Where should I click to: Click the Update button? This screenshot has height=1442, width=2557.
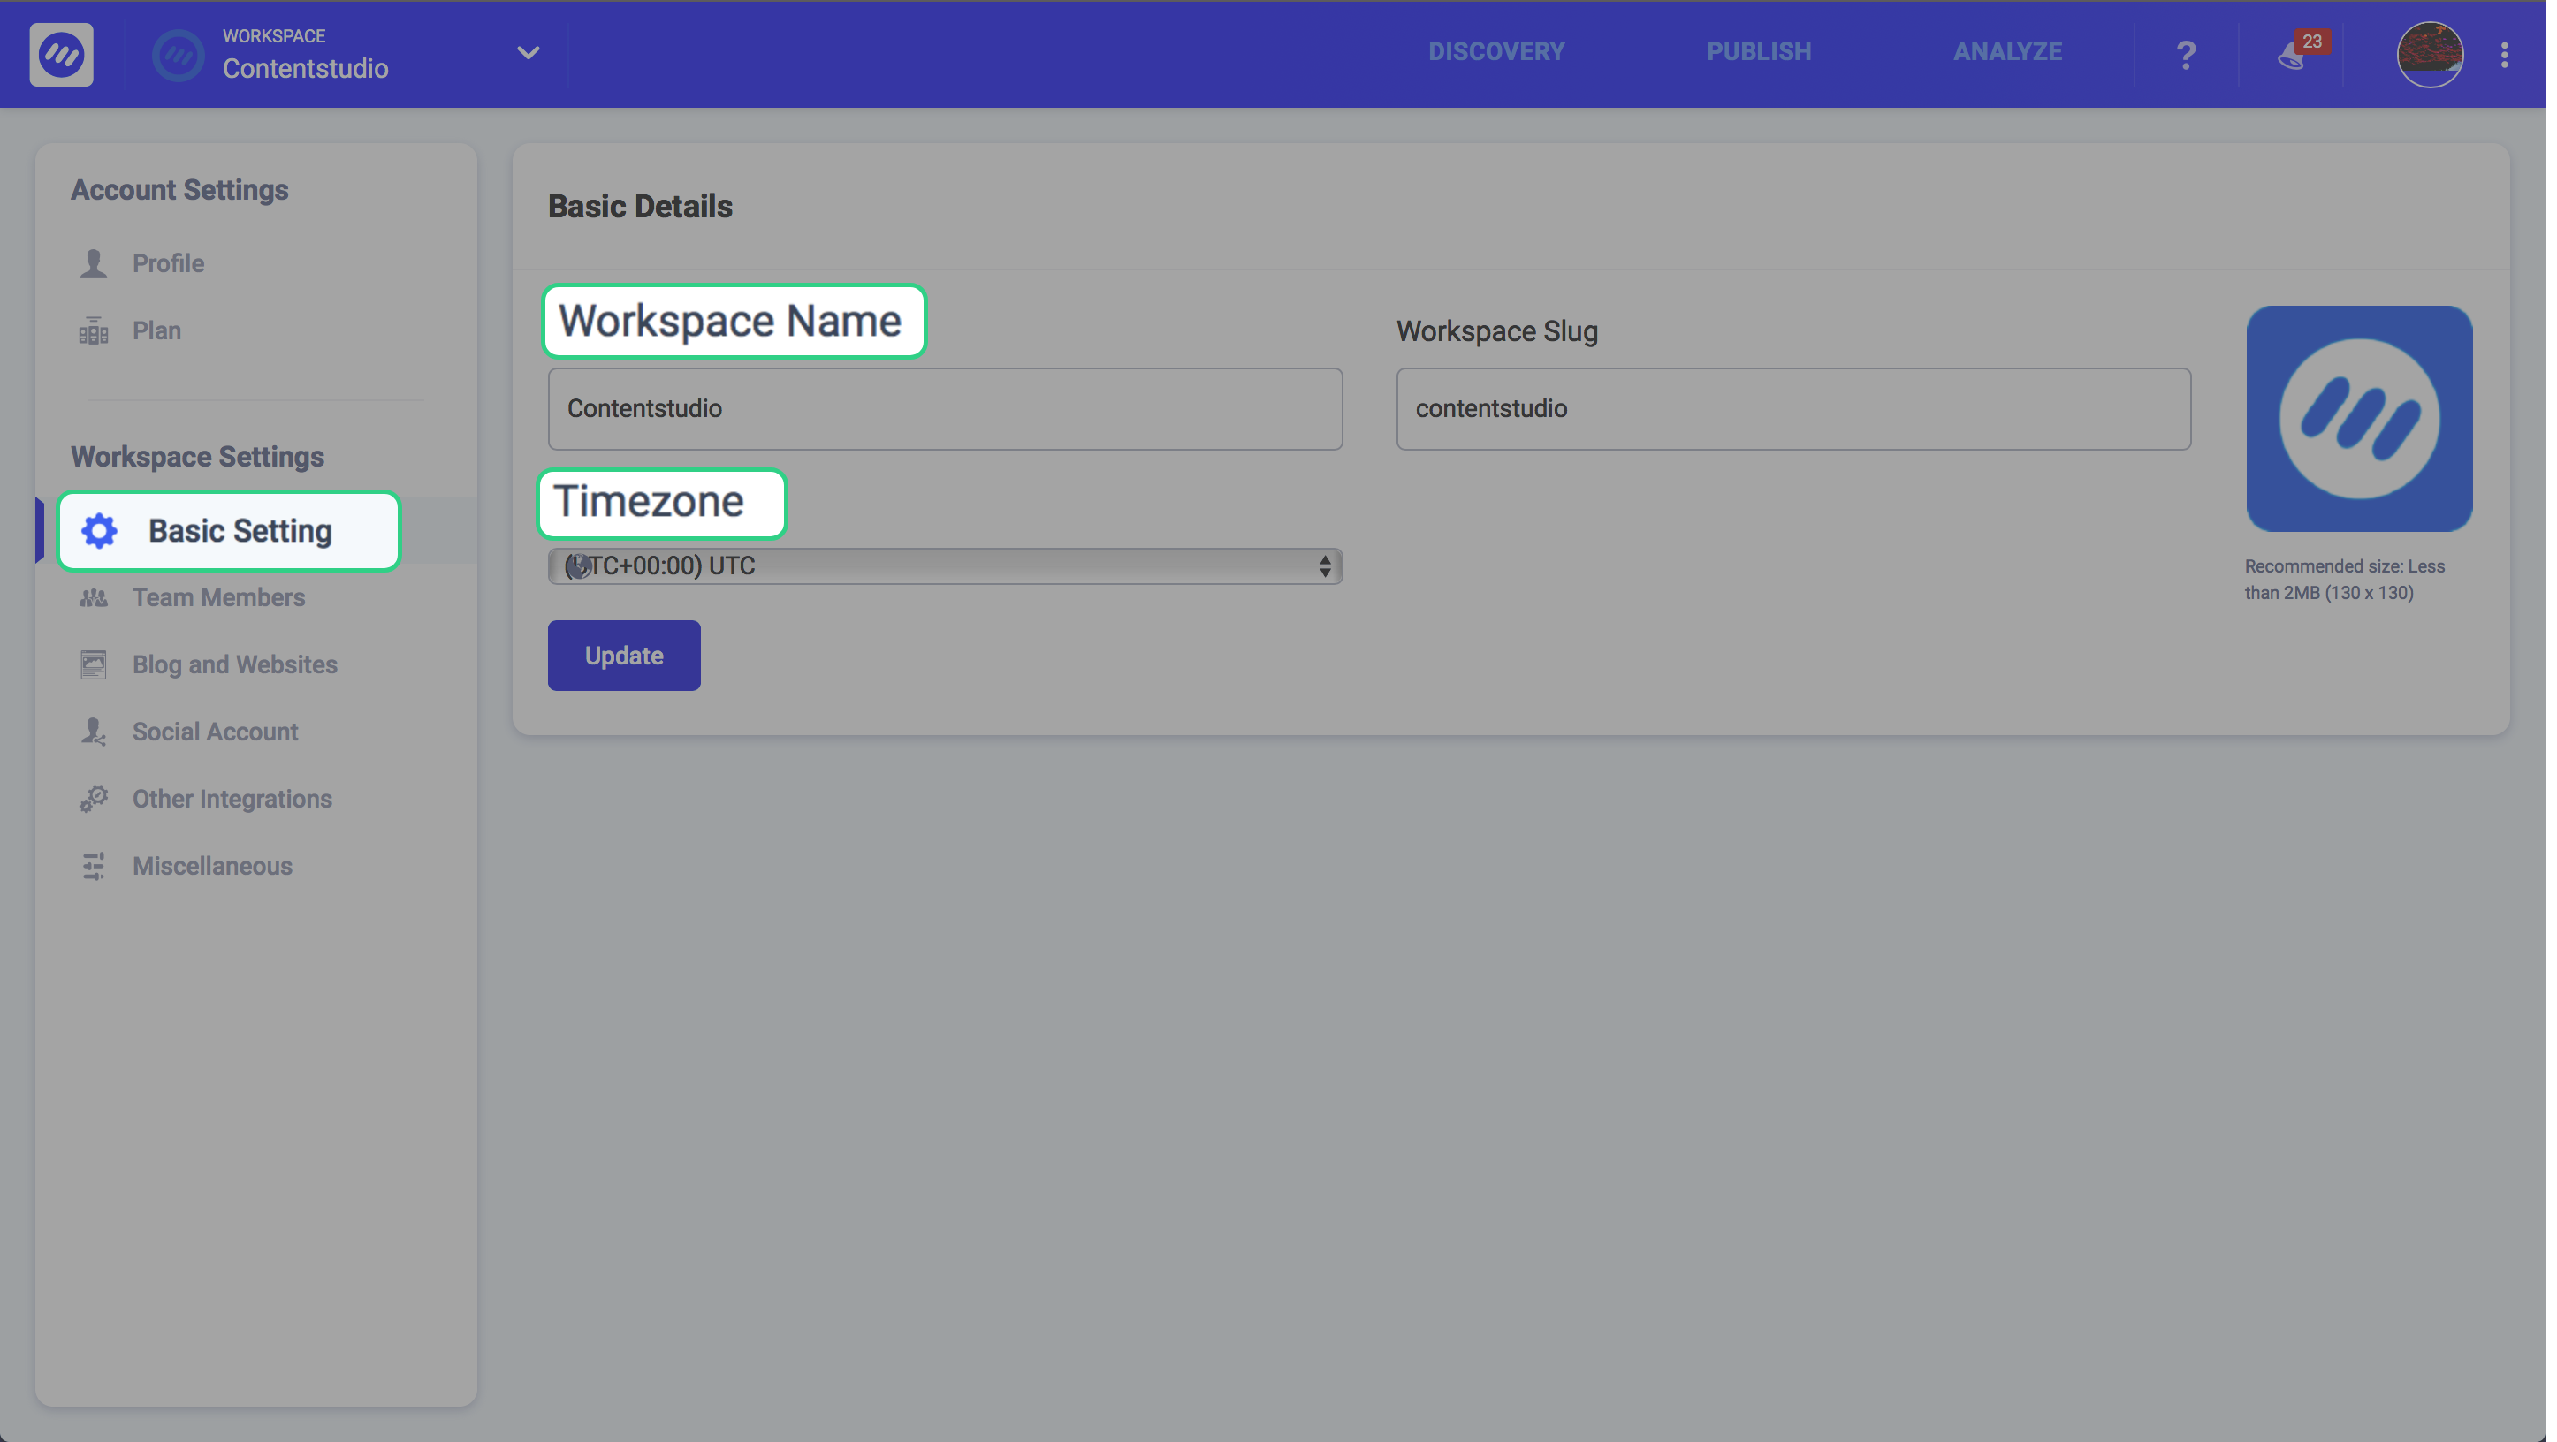(623, 655)
